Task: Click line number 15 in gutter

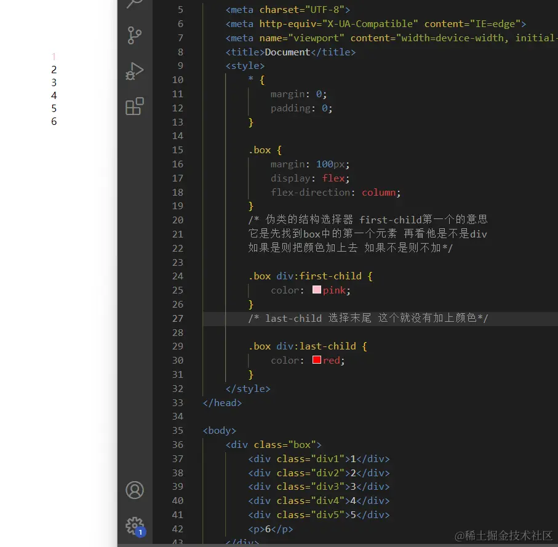Action: click(x=178, y=150)
